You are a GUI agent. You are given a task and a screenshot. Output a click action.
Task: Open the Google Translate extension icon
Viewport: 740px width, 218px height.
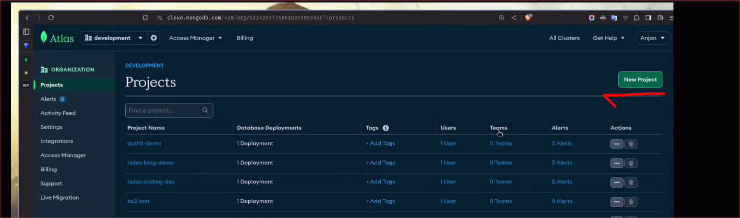click(614, 17)
